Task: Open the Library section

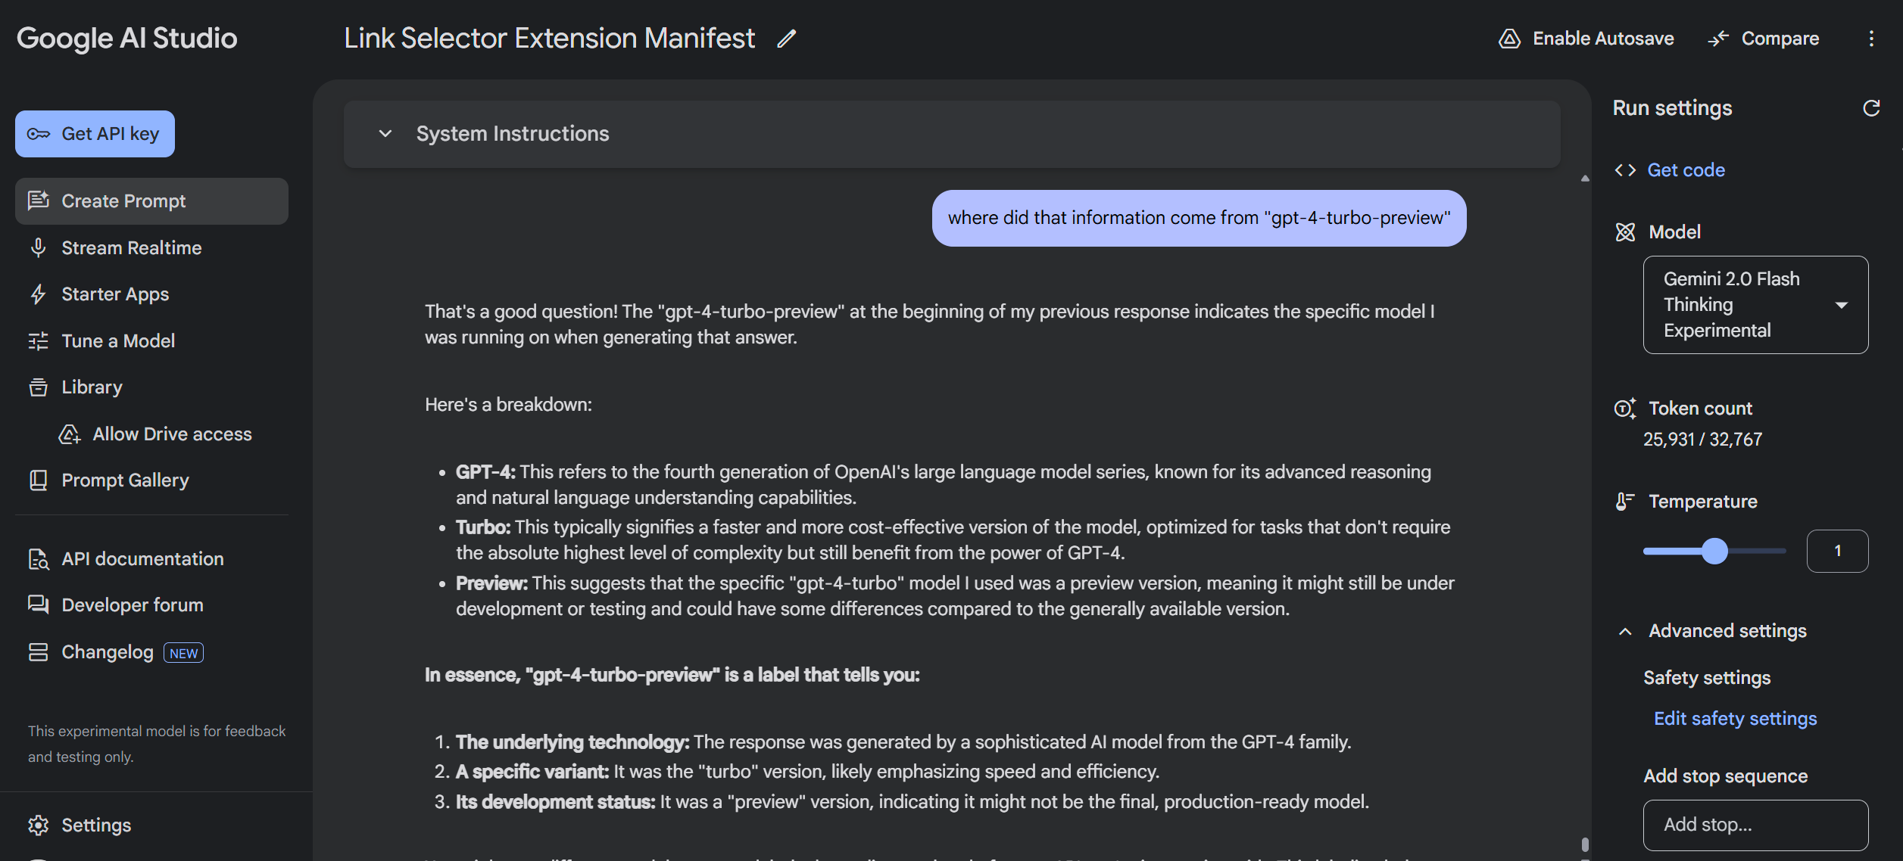Action: (151, 387)
